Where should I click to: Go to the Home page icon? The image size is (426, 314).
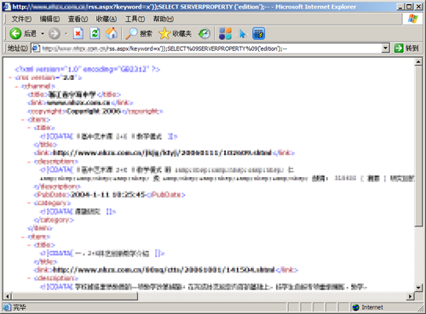coord(112,33)
